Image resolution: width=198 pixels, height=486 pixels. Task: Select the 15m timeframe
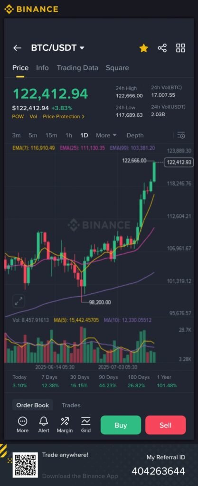pos(51,135)
